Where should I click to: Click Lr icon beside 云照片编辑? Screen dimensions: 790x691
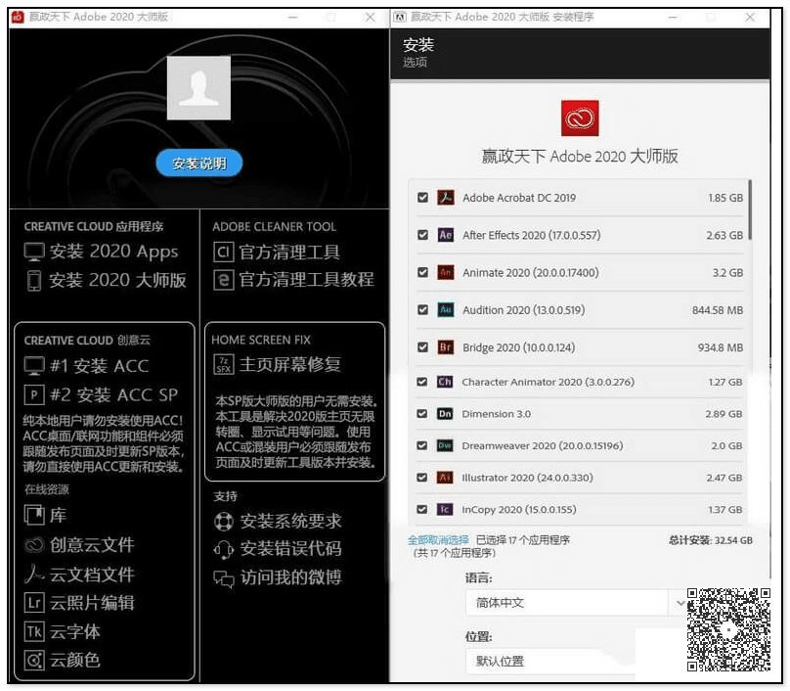[34, 602]
